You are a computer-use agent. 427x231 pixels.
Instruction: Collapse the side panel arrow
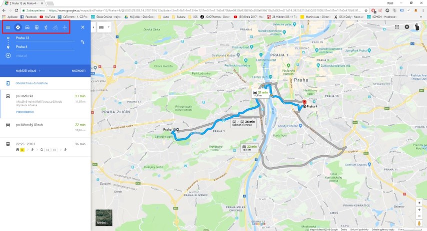point(93,27)
